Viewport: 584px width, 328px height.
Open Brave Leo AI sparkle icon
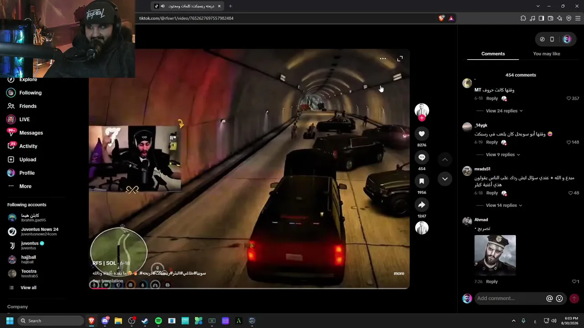tap(559, 18)
